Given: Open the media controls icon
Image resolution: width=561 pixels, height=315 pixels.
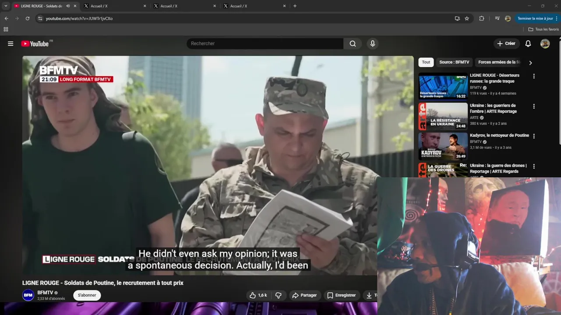Looking at the screenshot, I should (x=497, y=18).
